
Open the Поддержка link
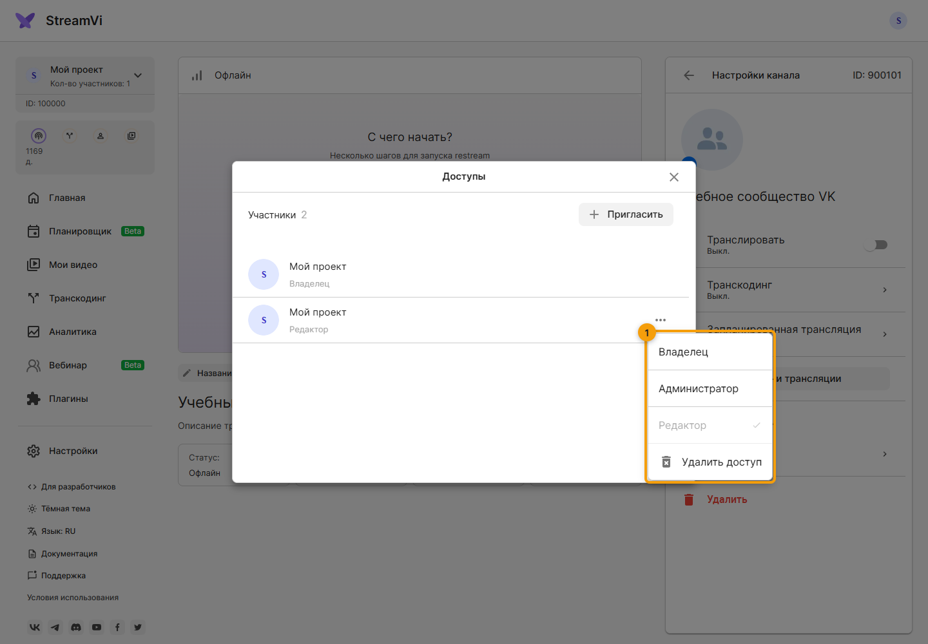tap(57, 576)
